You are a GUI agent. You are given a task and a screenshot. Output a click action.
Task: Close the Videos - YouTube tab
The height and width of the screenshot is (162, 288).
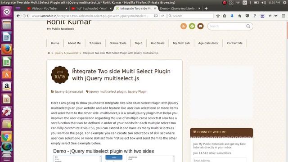66,9
